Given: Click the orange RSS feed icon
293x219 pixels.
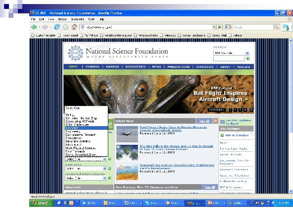Looking at the screenshot, I should [x=216, y=121].
